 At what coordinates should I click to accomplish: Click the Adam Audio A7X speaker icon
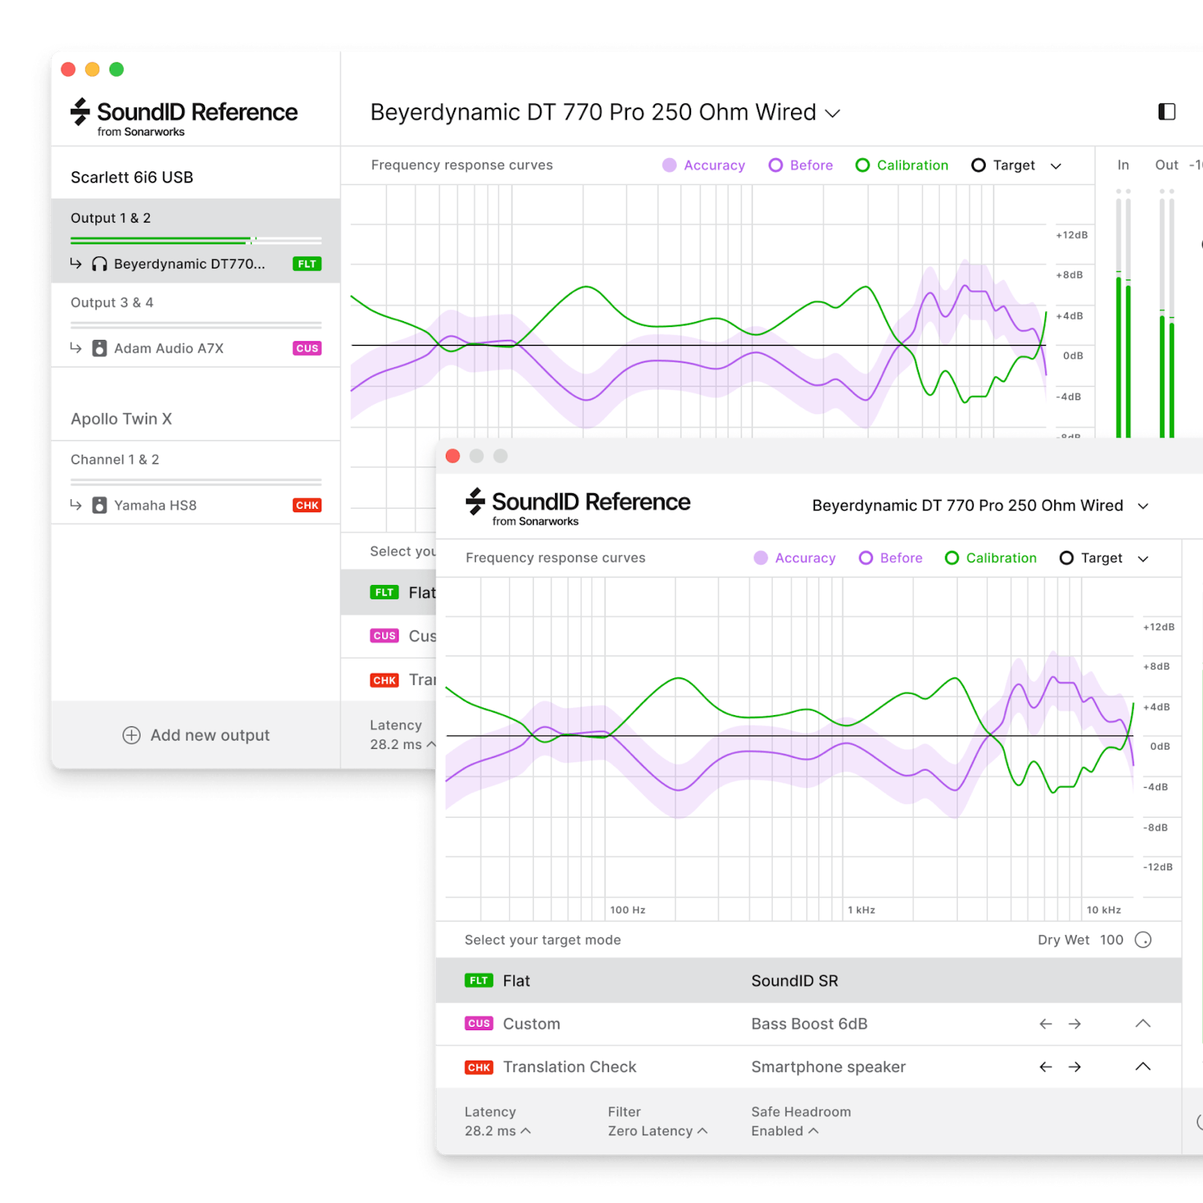99,348
